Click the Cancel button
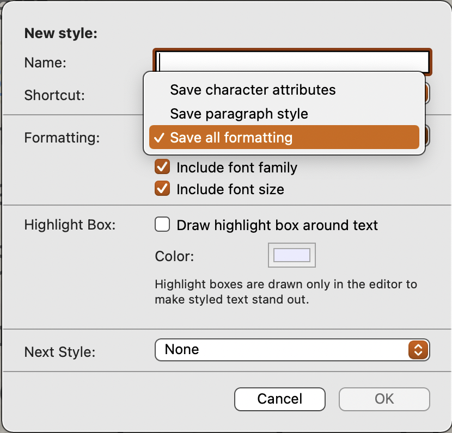Image resolution: width=452 pixels, height=433 pixels. (279, 399)
